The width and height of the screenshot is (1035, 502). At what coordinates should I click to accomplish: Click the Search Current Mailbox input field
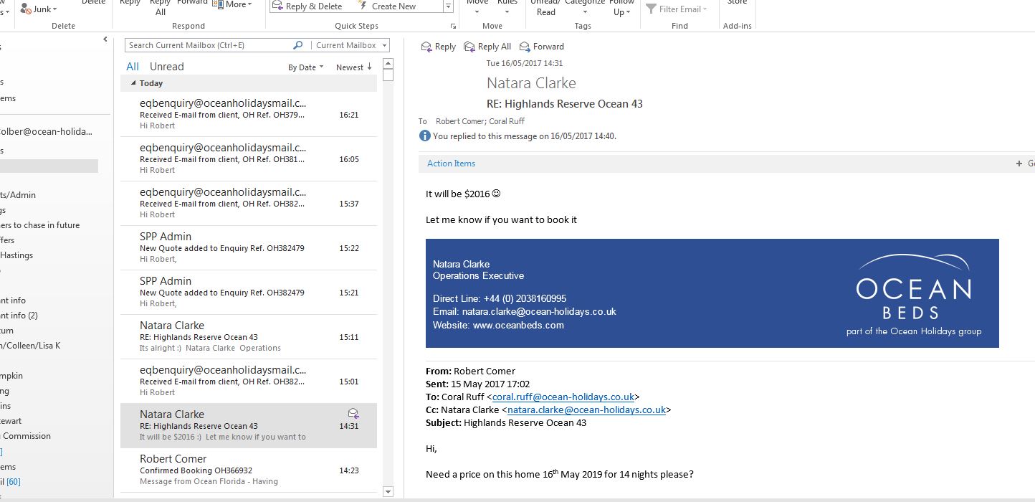(x=208, y=45)
